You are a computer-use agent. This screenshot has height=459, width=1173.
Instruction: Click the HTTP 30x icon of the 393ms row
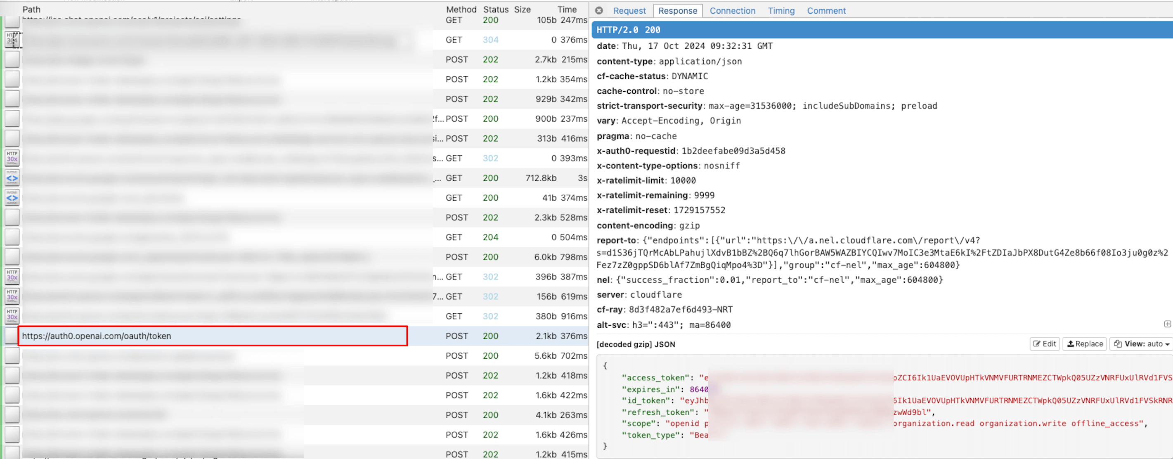12,158
